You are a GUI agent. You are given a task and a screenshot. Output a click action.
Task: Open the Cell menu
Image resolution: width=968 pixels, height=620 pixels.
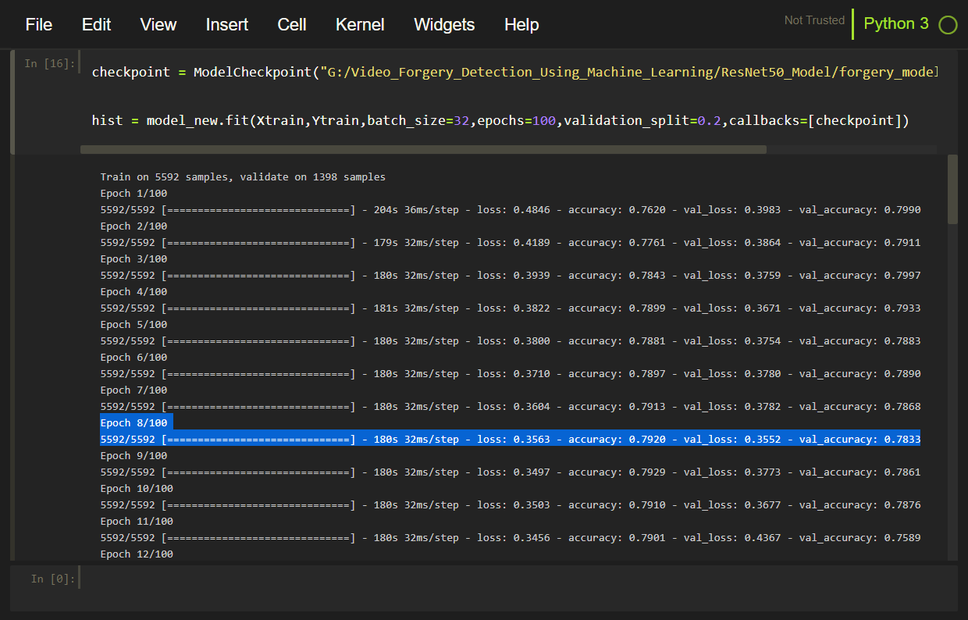pyautogui.click(x=292, y=25)
